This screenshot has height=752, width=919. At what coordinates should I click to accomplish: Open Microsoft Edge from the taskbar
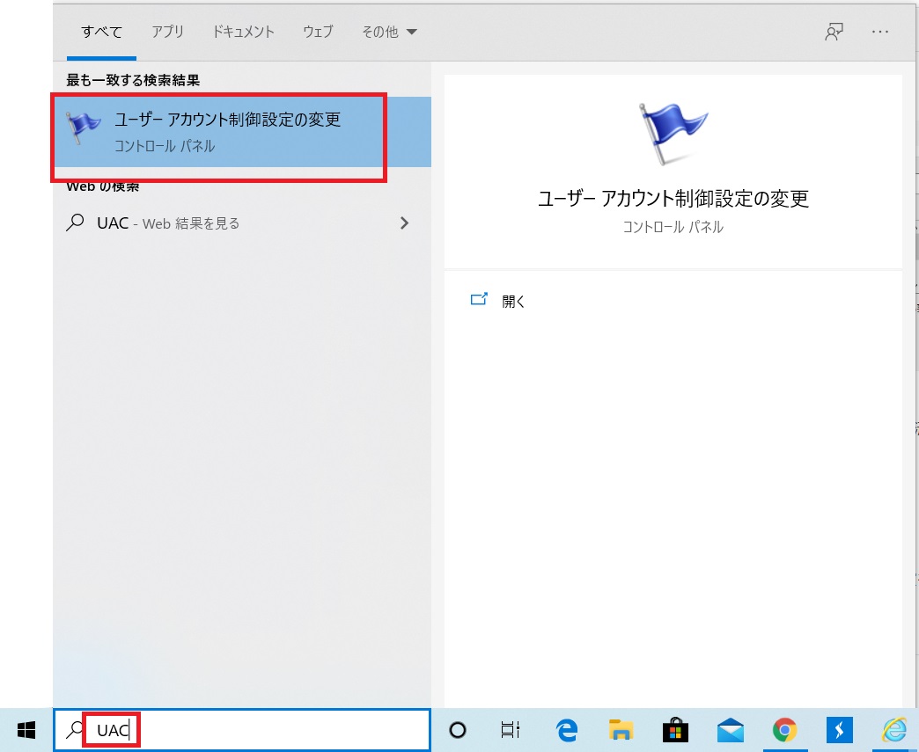tap(567, 730)
